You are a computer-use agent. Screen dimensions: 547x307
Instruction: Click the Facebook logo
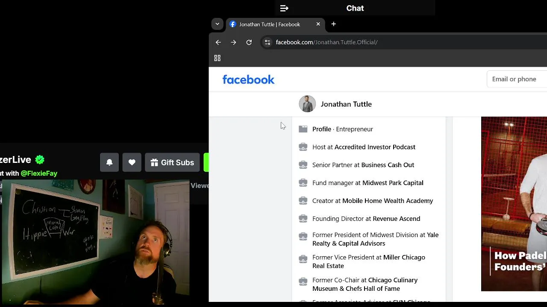pos(248,80)
